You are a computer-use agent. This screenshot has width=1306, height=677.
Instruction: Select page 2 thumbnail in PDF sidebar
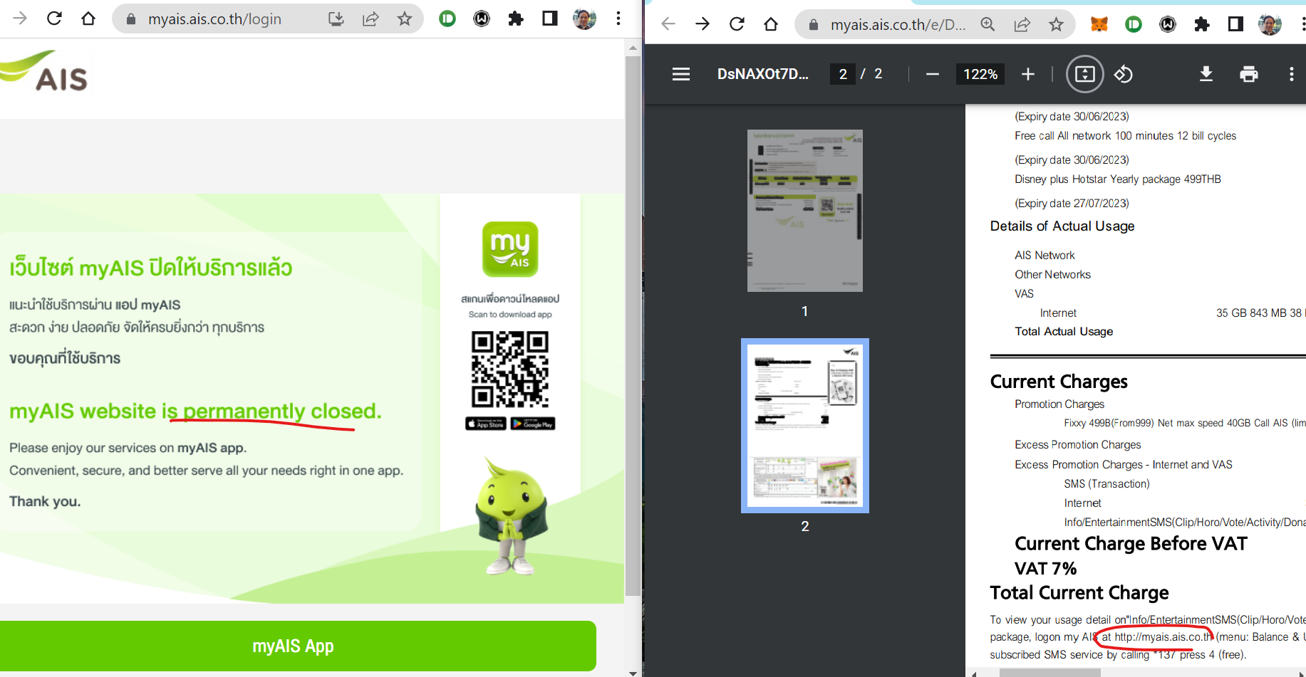pyautogui.click(x=805, y=426)
